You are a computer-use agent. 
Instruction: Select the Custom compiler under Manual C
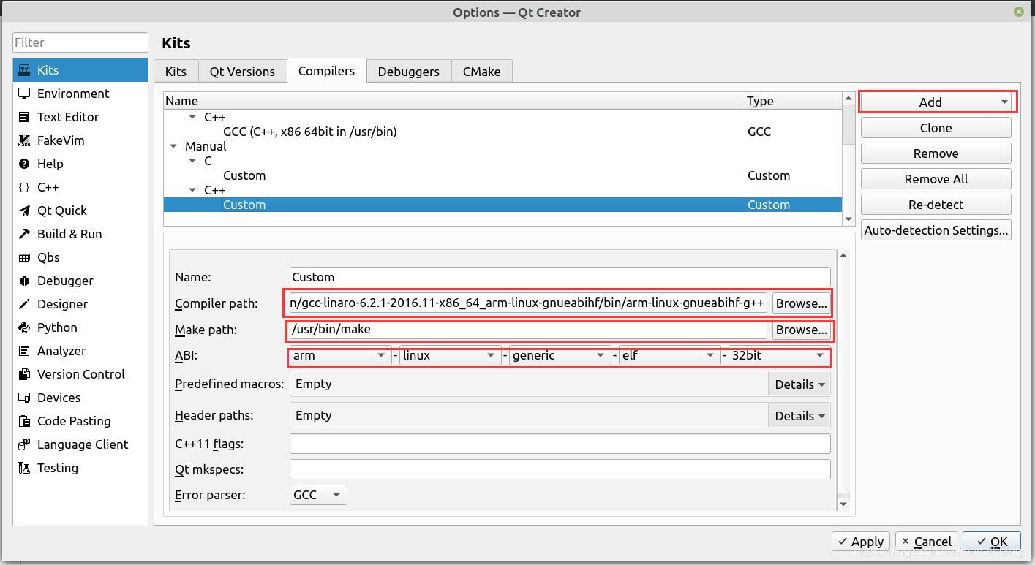(503, 175)
